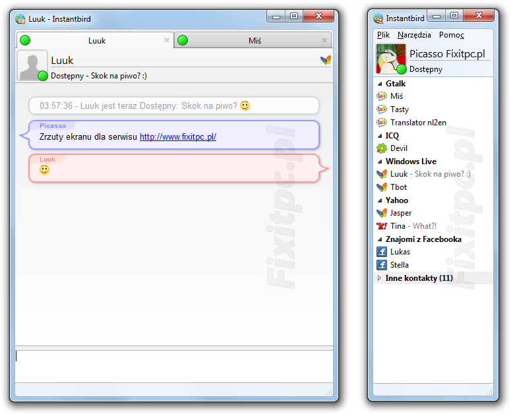Screen dimensions: 511x414
Task: Click the Dostępny status text under Picasso Fixitpc.pl
Action: [426, 69]
